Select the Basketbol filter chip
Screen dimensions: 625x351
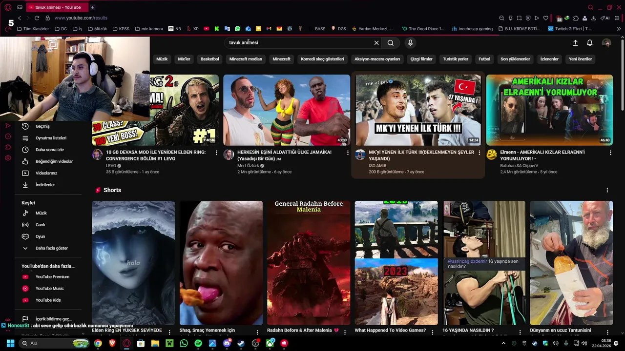(209, 59)
